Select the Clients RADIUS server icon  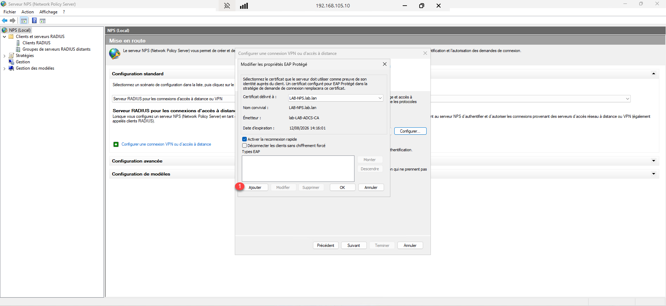[x=18, y=43]
